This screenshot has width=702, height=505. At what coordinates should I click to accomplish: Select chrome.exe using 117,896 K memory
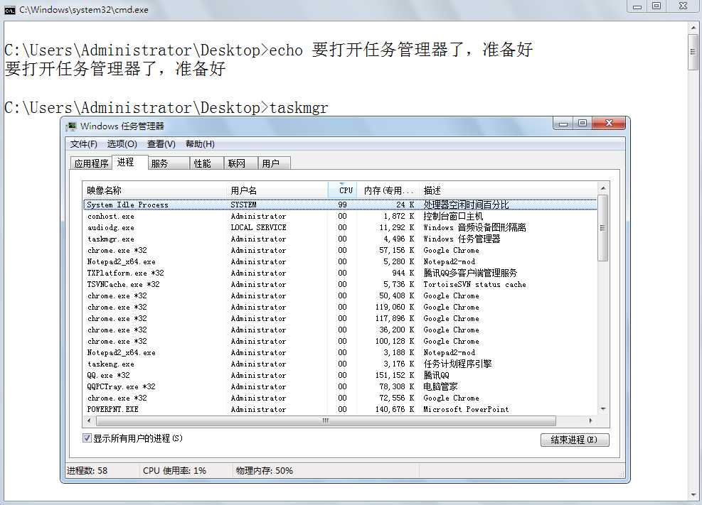click(x=340, y=319)
